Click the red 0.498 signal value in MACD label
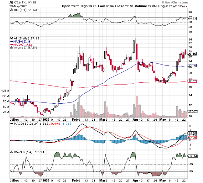The image size is (203, 183). (x=55, y=124)
